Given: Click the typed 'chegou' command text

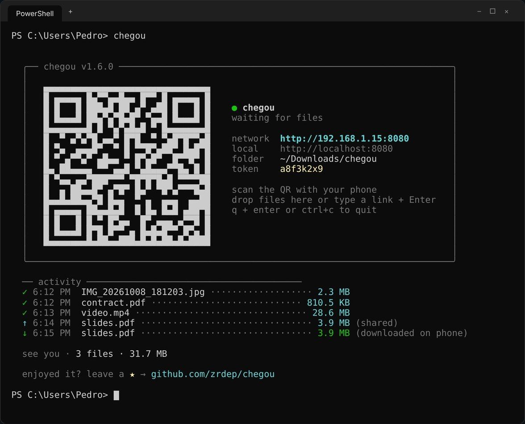Looking at the screenshot, I should (129, 36).
